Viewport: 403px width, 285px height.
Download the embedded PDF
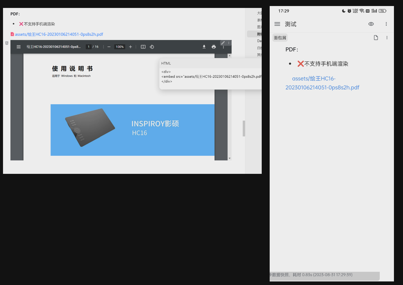[204, 47]
